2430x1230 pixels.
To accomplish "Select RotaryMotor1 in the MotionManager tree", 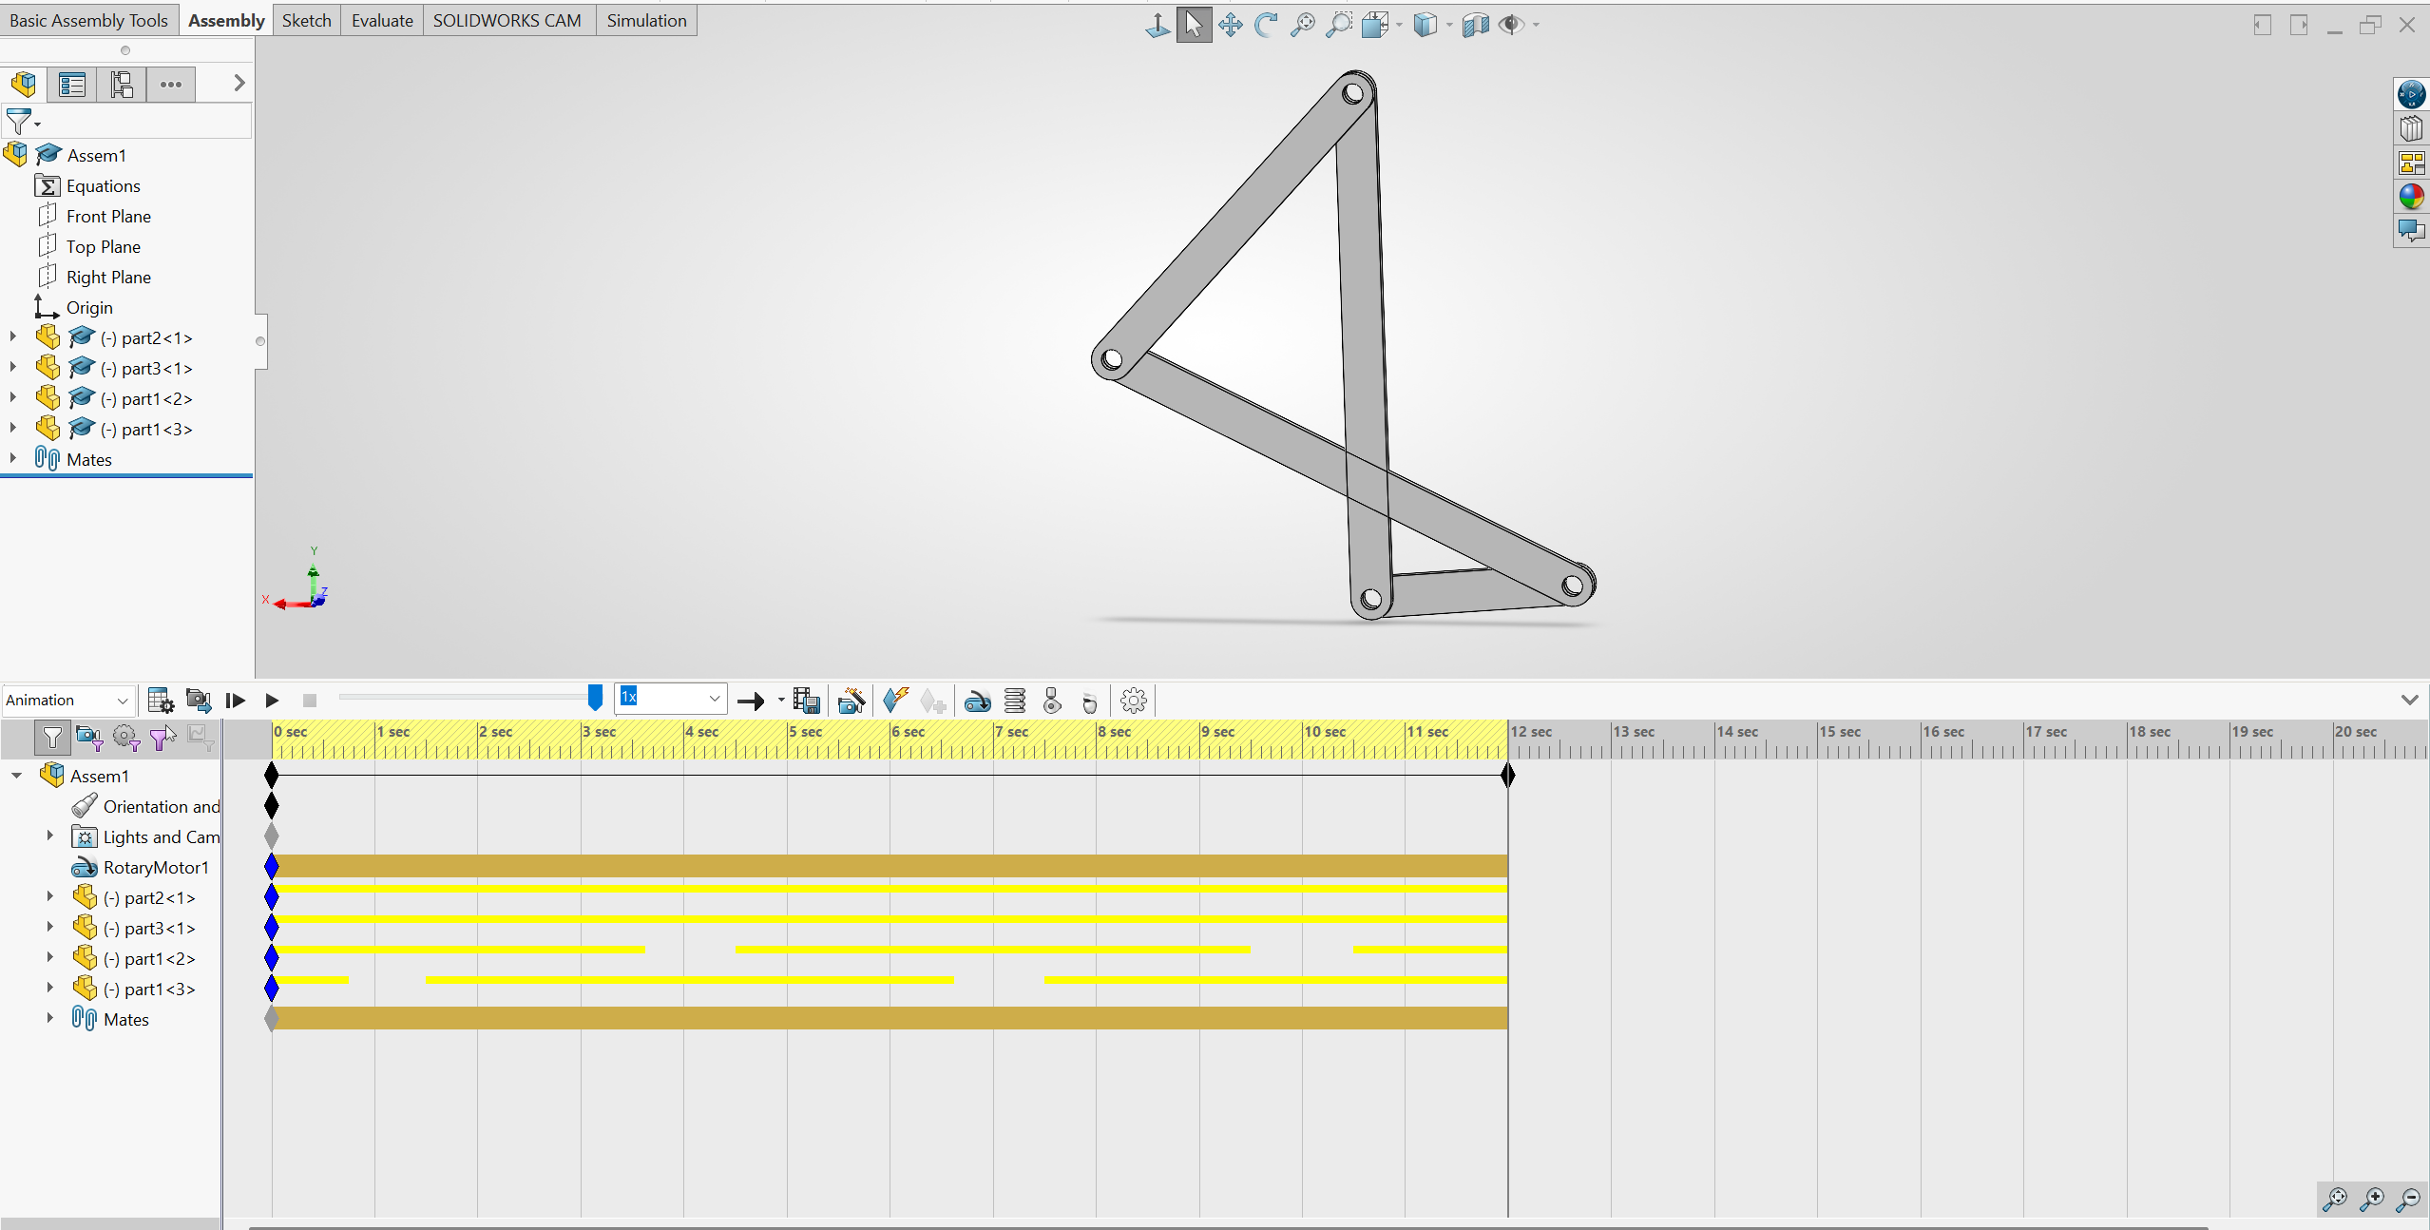I will 156,867.
